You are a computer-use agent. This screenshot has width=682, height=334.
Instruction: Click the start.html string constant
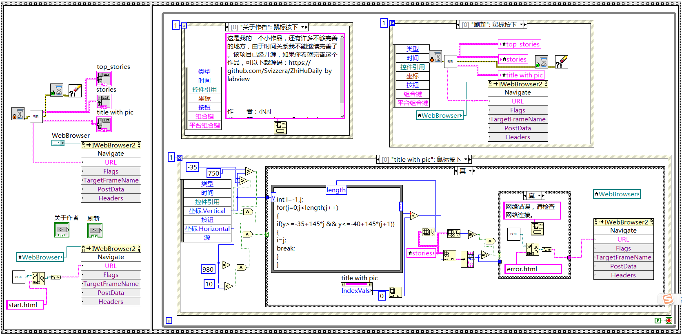click(25, 305)
